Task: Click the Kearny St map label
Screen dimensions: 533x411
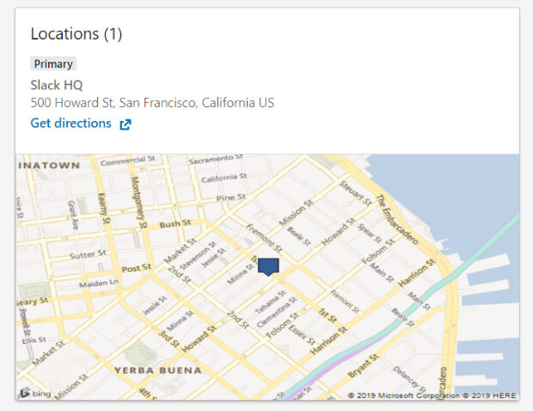Action: pyautogui.click(x=104, y=208)
